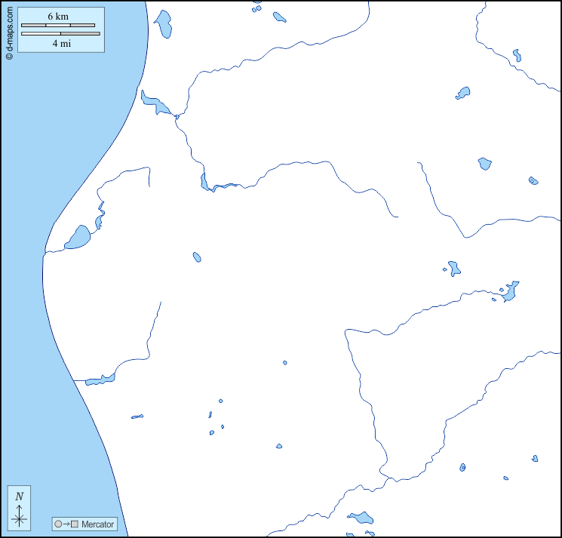Click the large coastal lagoon on the west shore
The width and height of the screenshot is (562, 538).
(x=78, y=238)
